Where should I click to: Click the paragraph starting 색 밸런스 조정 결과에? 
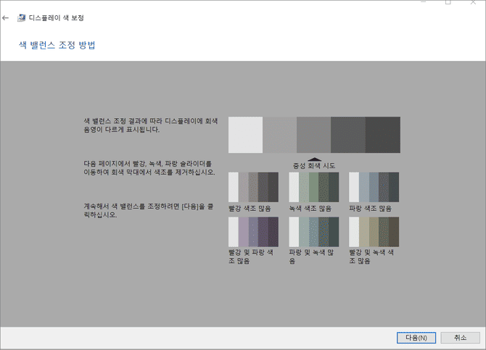[x=151, y=125]
